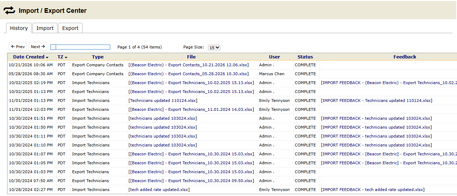Open the Import Technicians file from 10/02/2025 02:19 PM
The image size is (457, 196).
191,83
